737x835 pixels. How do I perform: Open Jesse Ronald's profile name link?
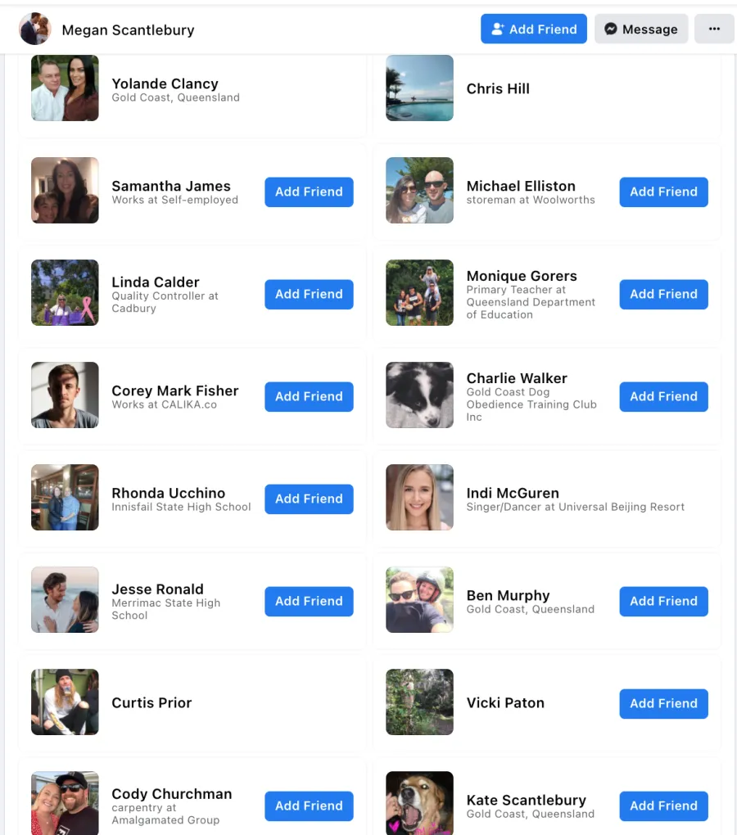click(x=157, y=589)
